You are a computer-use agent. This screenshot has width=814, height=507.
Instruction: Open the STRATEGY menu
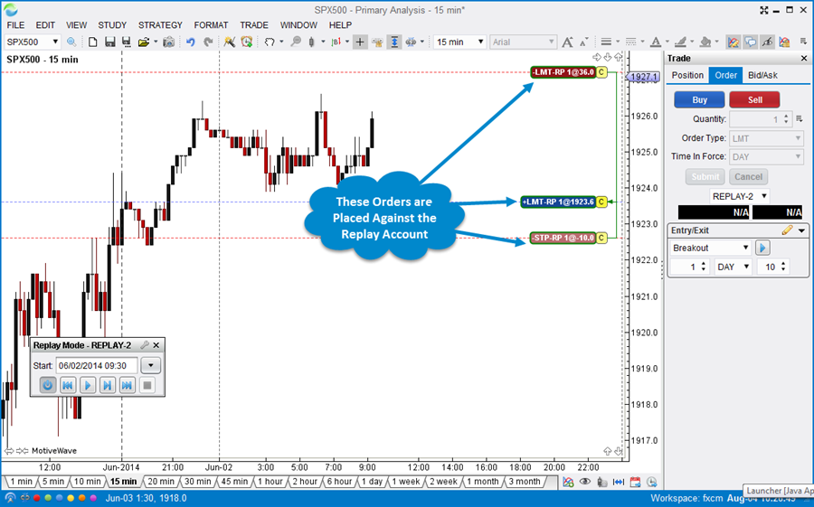point(160,25)
